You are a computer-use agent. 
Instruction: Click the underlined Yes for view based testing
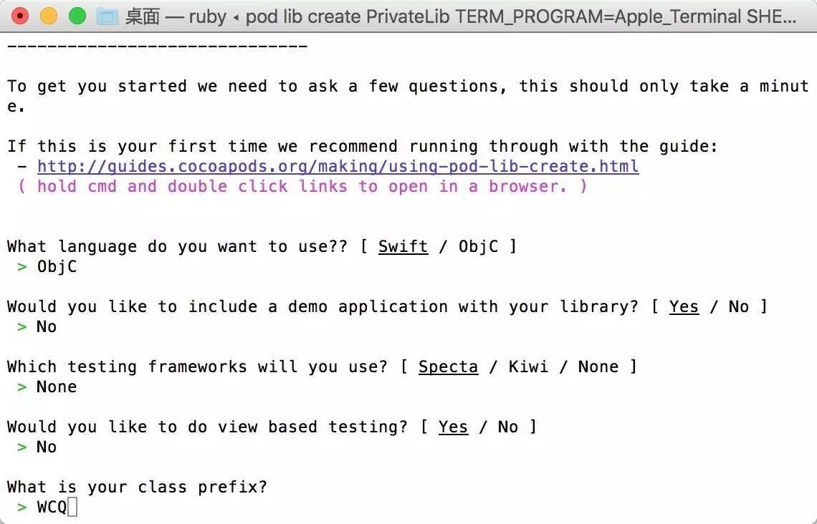pos(453,427)
